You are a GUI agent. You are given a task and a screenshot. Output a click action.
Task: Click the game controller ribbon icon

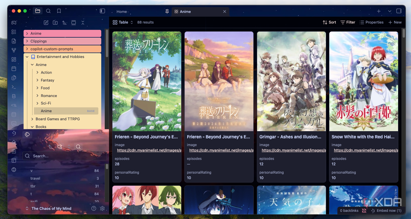pos(14,22)
